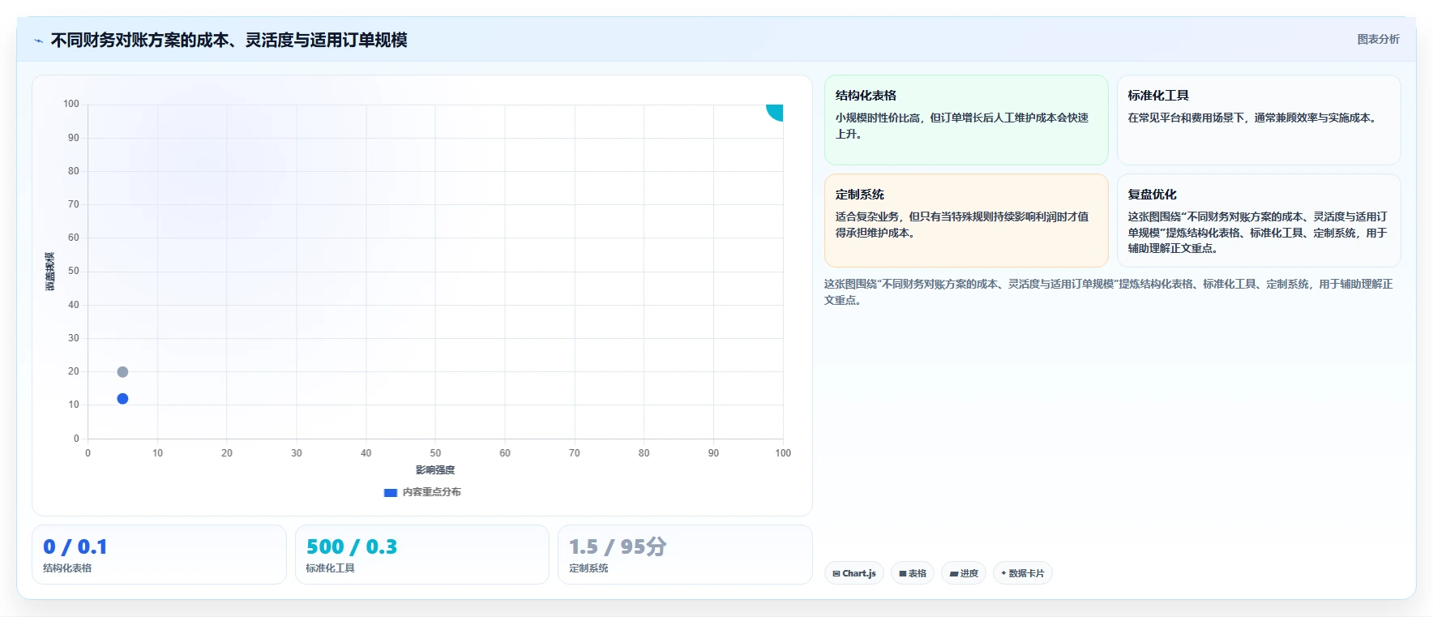This screenshot has height=617, width=1433.
Task: Click the 影响强度 x-axis title
Action: pos(435,470)
